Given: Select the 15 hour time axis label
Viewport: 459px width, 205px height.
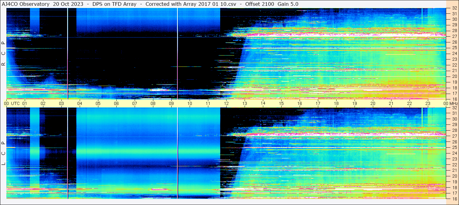Looking at the screenshot, I should (x=281, y=103).
